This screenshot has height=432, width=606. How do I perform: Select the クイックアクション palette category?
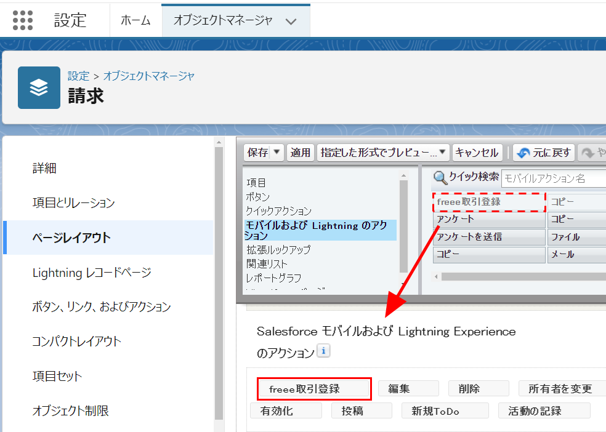278,211
